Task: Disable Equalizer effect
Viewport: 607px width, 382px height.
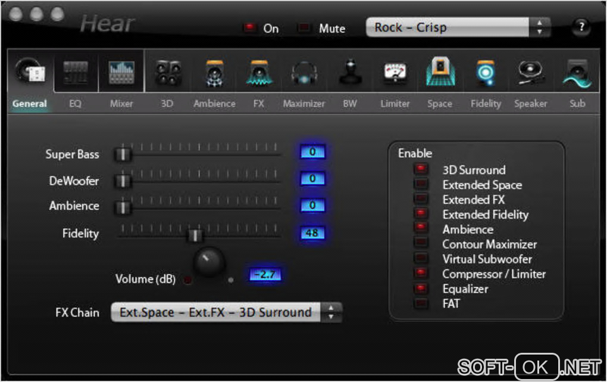Action: 421,288
